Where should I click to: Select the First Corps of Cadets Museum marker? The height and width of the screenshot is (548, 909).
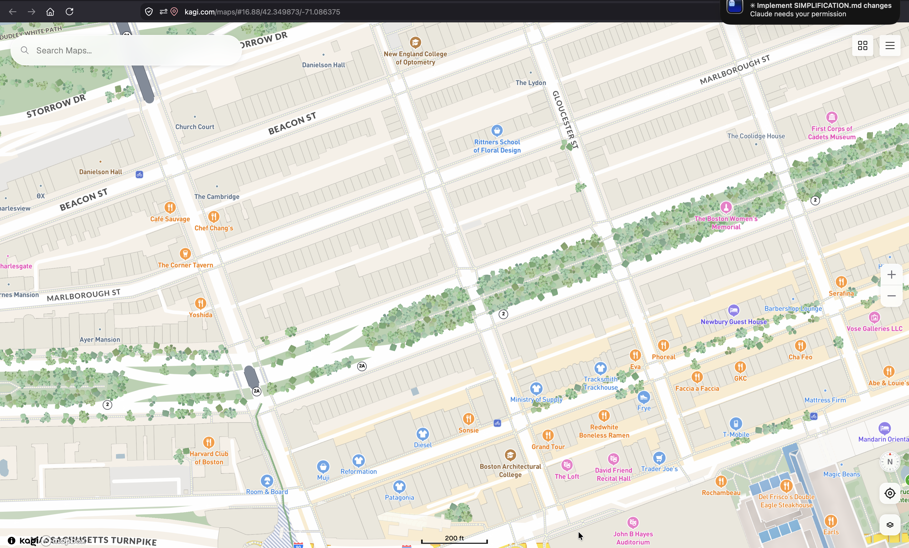tap(831, 118)
